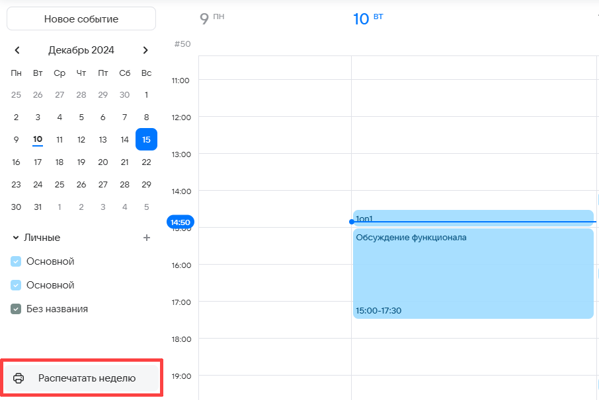Viewport: 599px width, 400px height.
Task: Click the Tuesday 10 вт column header
Action: [x=368, y=18]
